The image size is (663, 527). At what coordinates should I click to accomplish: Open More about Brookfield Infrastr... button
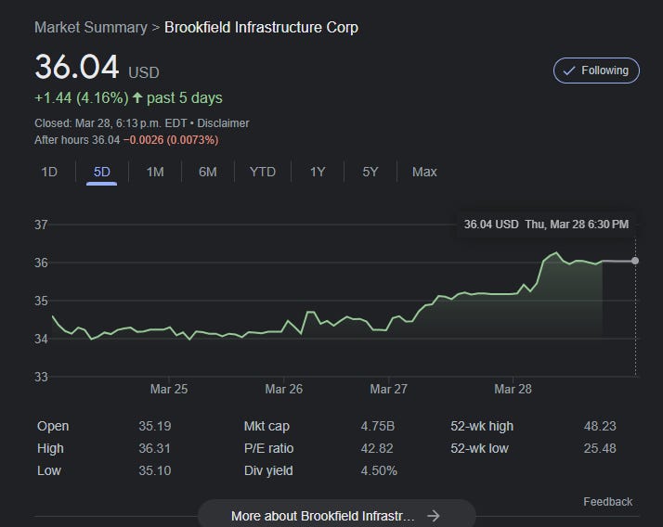coord(336,514)
